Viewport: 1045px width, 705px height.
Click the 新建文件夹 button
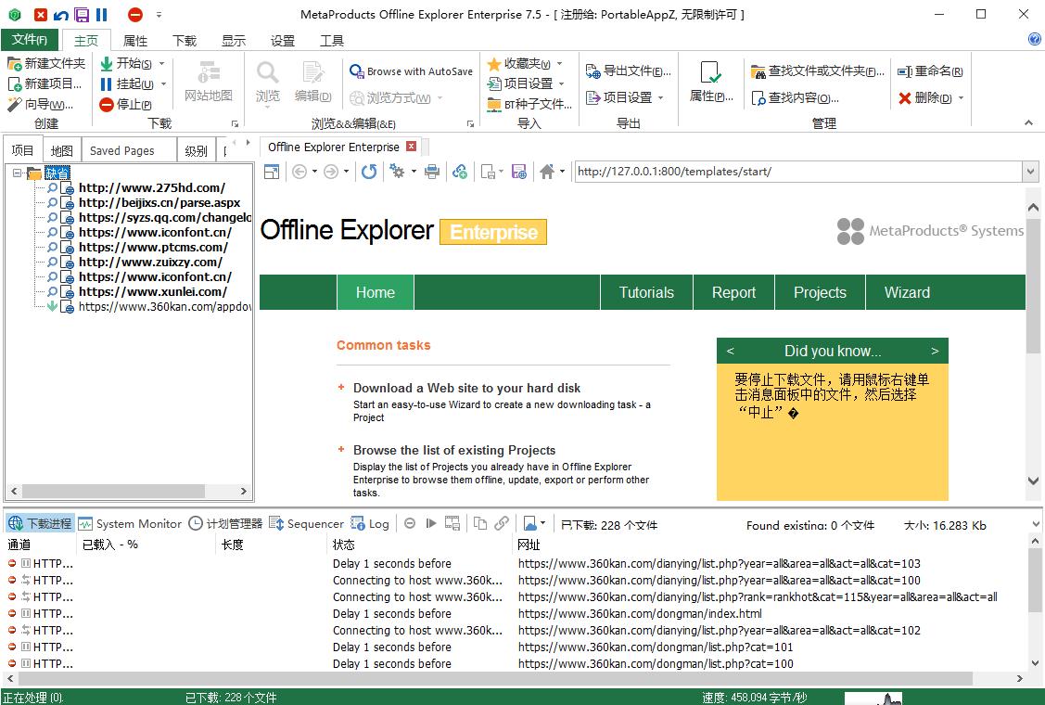46,63
